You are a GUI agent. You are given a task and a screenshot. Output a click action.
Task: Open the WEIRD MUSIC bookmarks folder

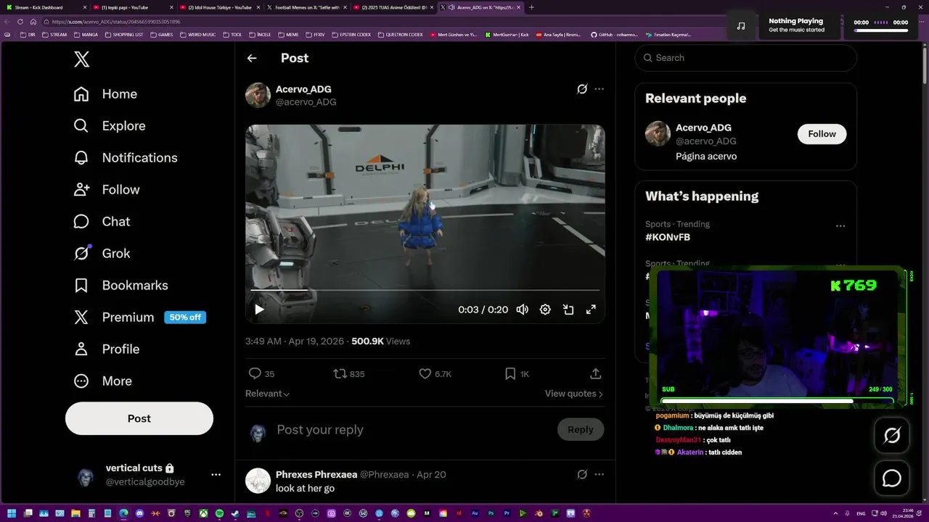point(197,35)
